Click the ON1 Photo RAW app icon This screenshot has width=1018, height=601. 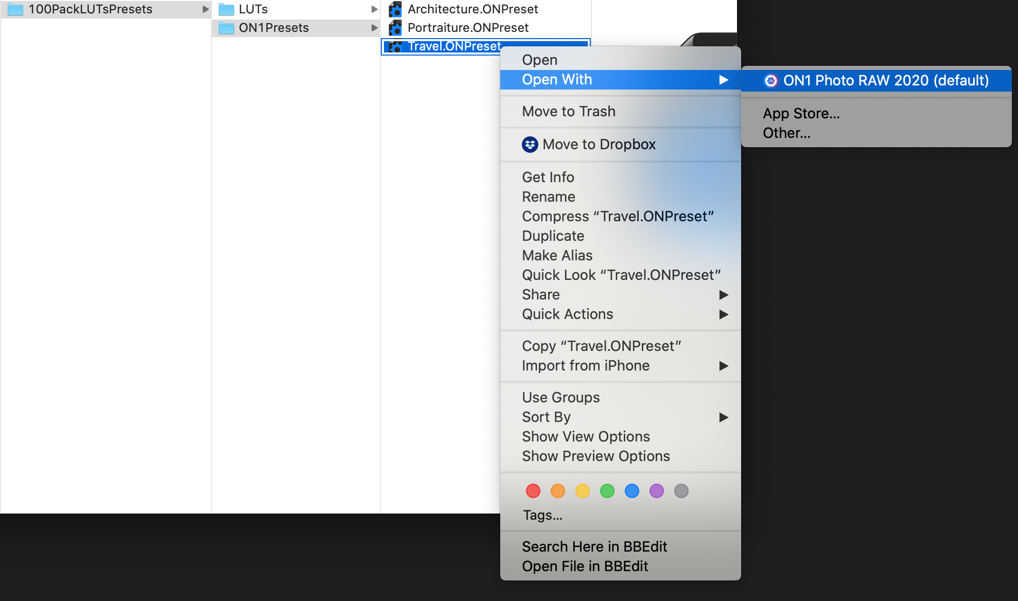point(771,81)
